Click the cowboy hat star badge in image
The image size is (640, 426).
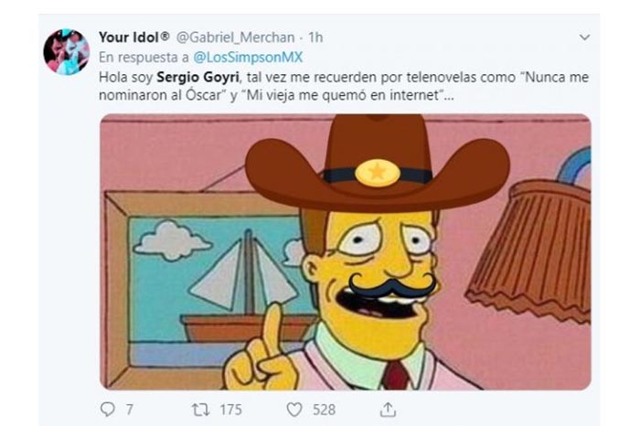pos(377,173)
